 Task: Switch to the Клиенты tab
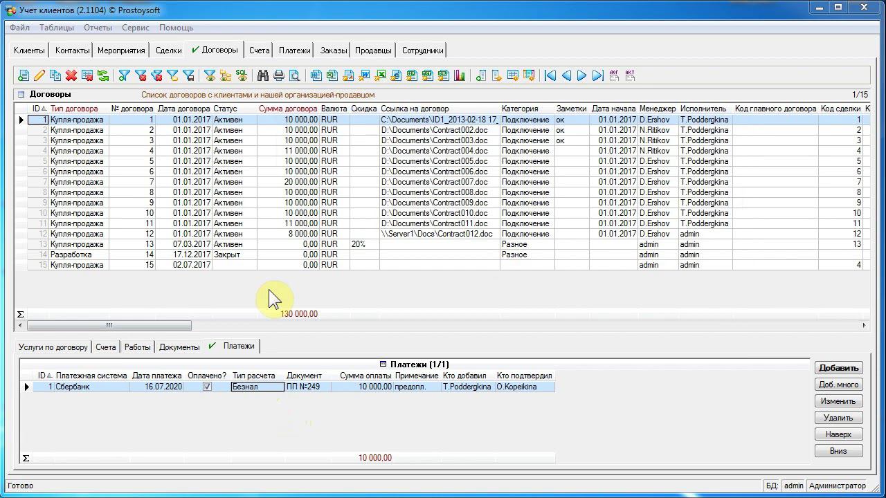[x=29, y=50]
